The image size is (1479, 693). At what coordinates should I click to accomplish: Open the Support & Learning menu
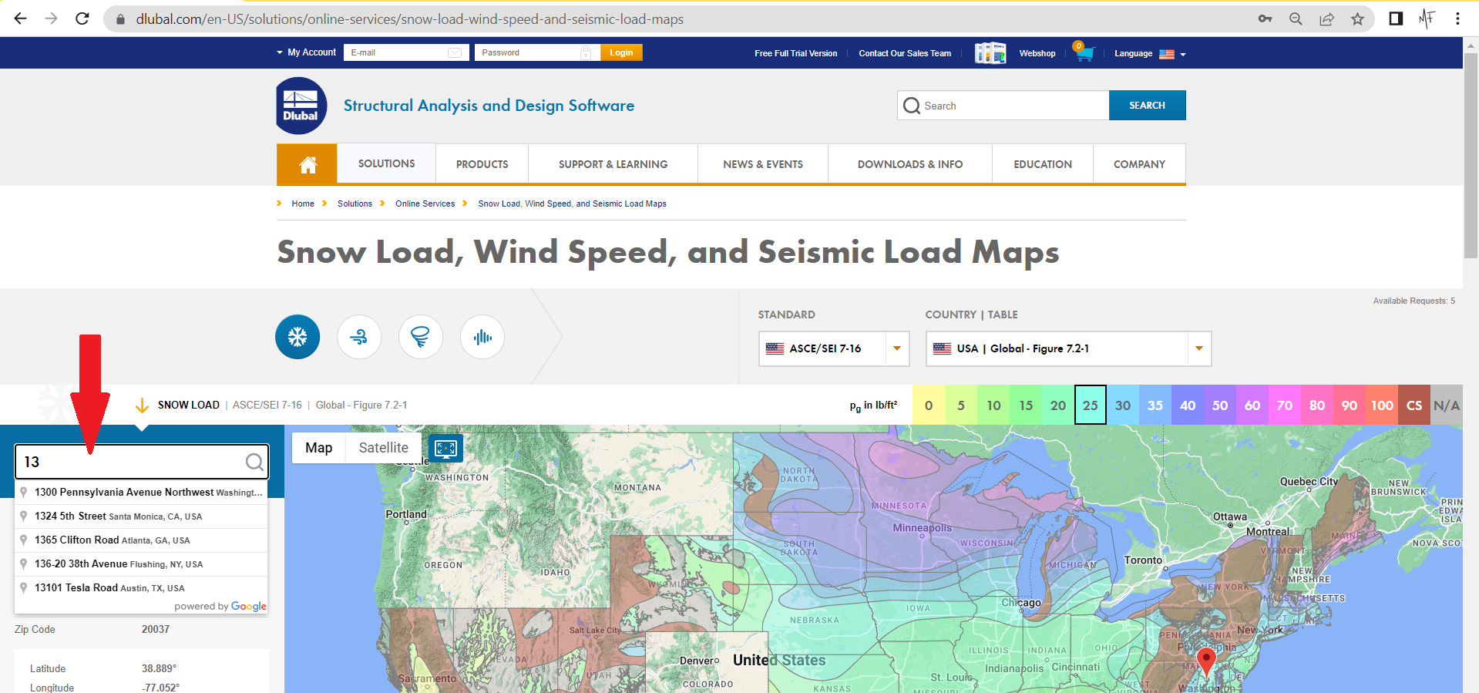pyautogui.click(x=613, y=164)
